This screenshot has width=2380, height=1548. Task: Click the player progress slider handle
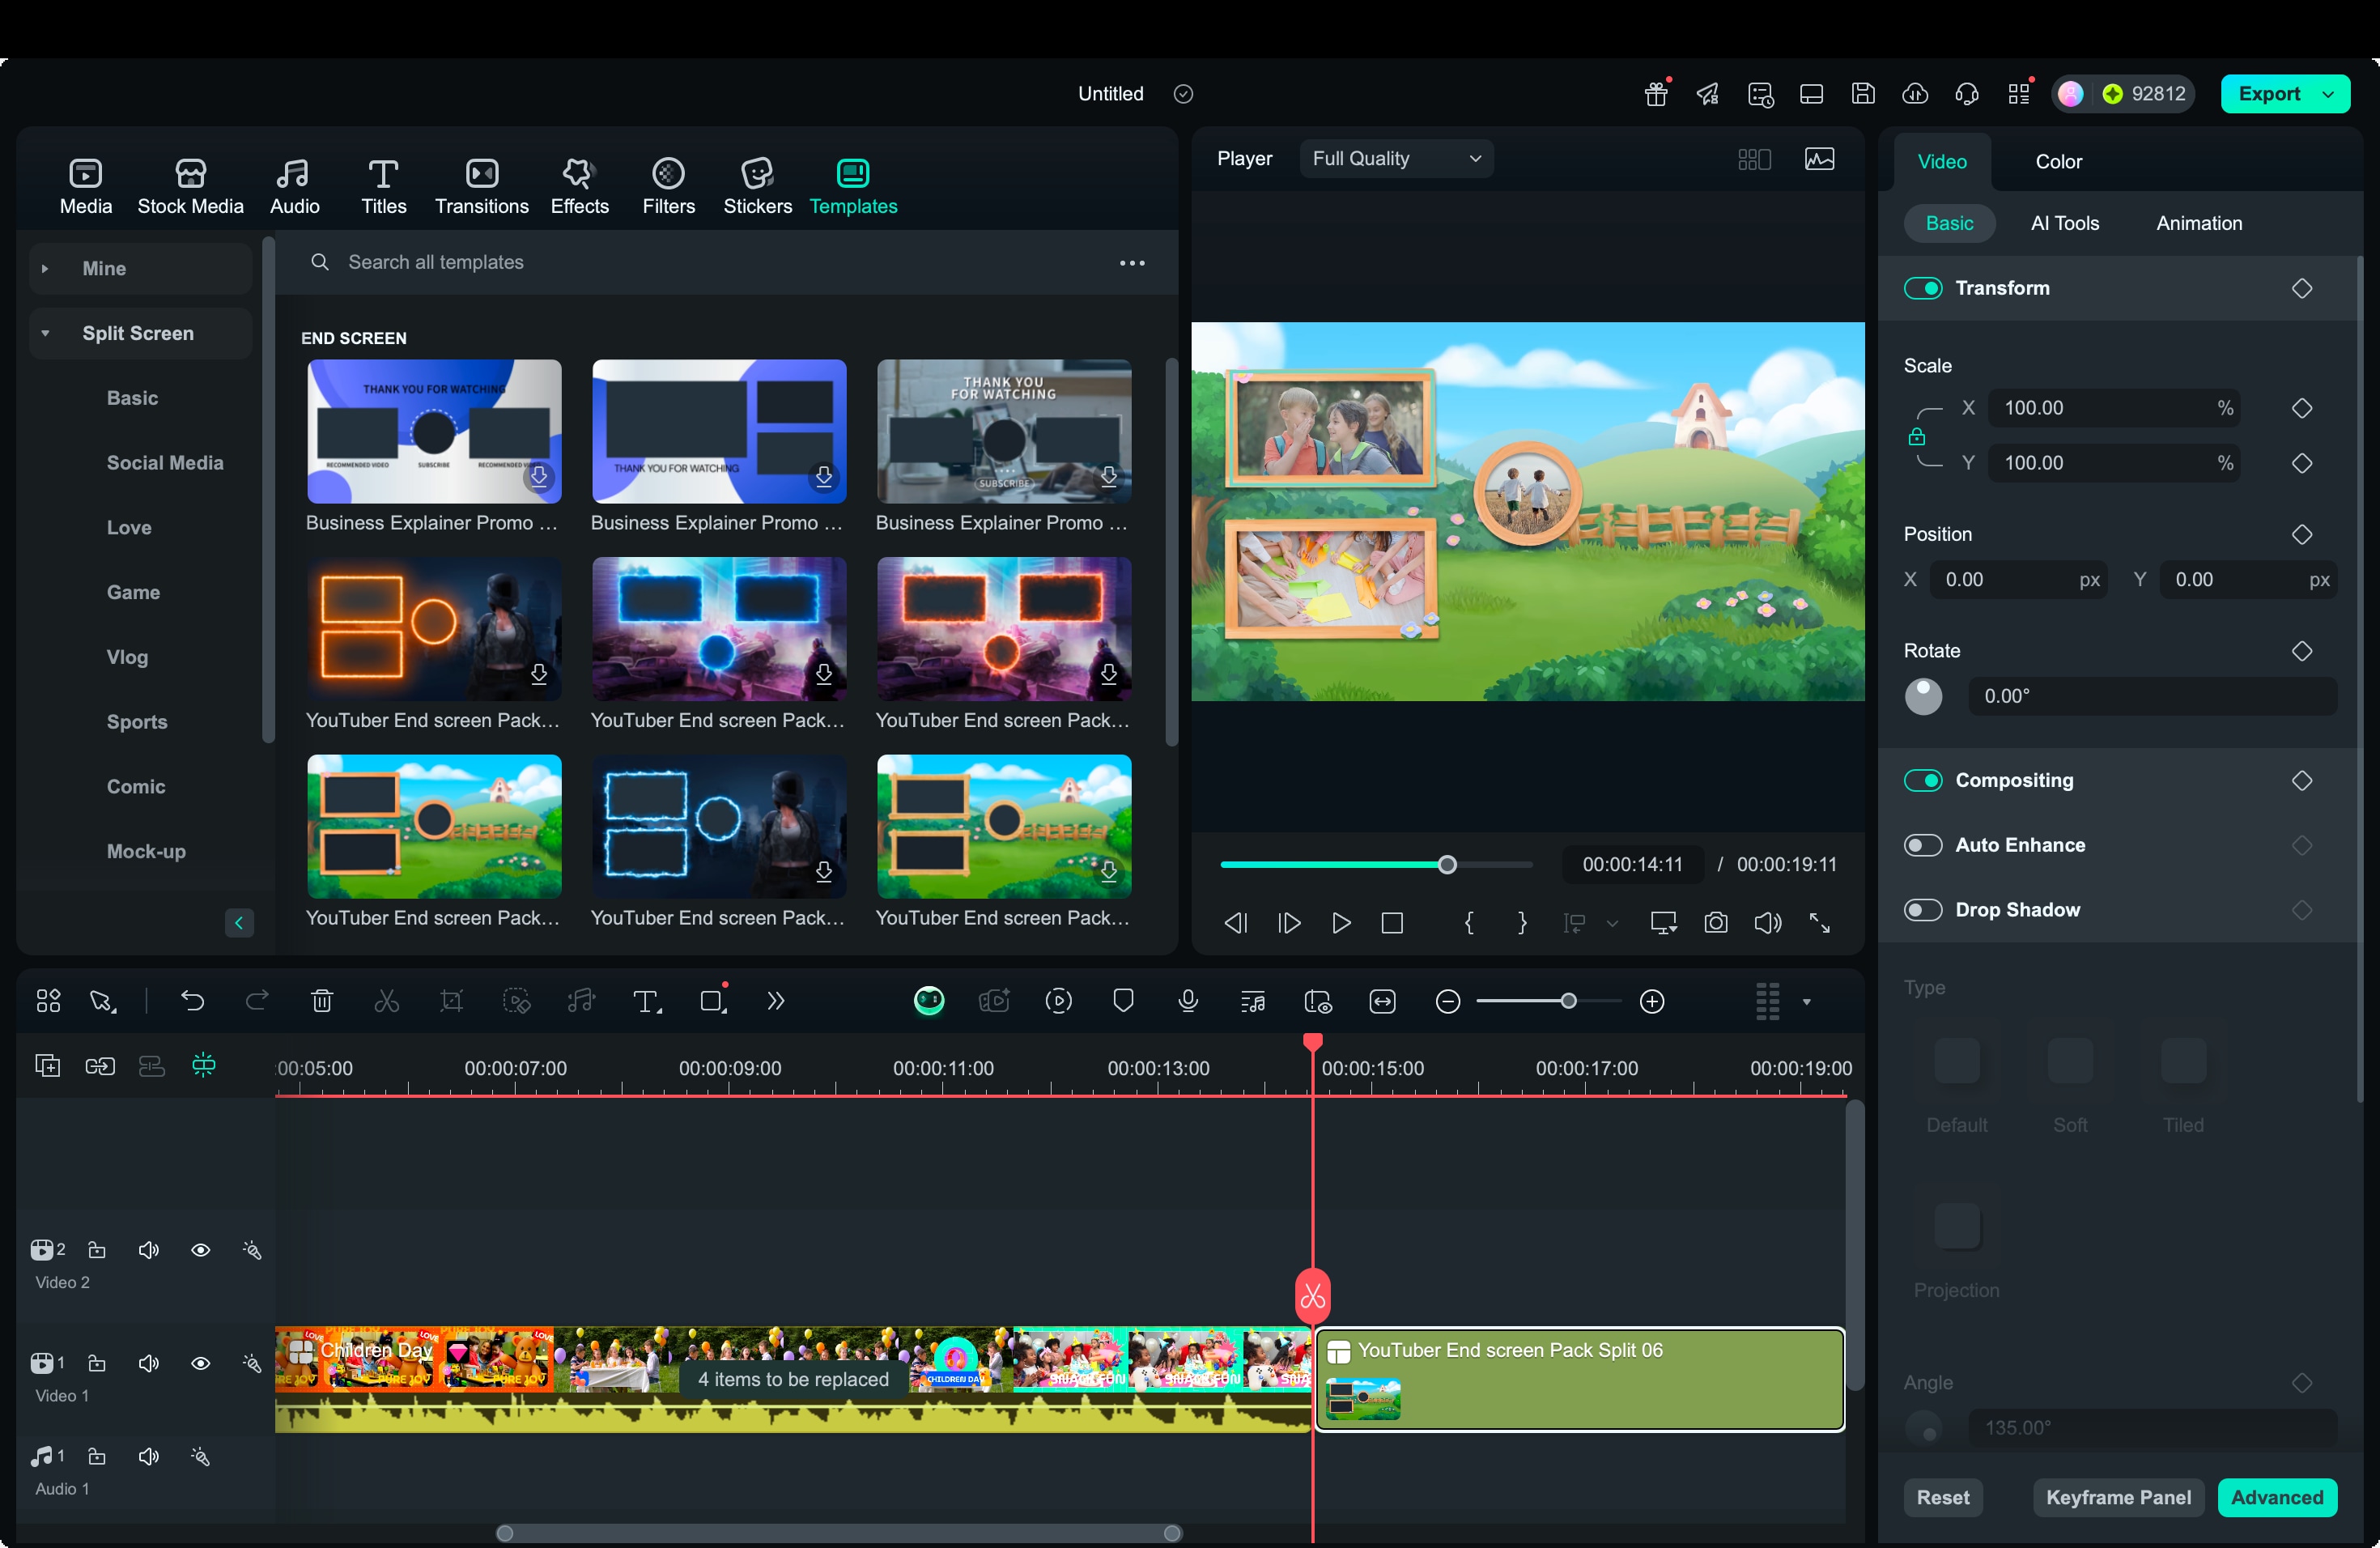1446,865
